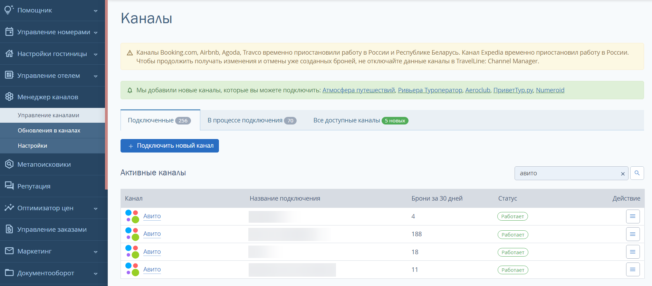Click the Avito logo in the first row
The height and width of the screenshot is (286, 652).
click(x=132, y=216)
